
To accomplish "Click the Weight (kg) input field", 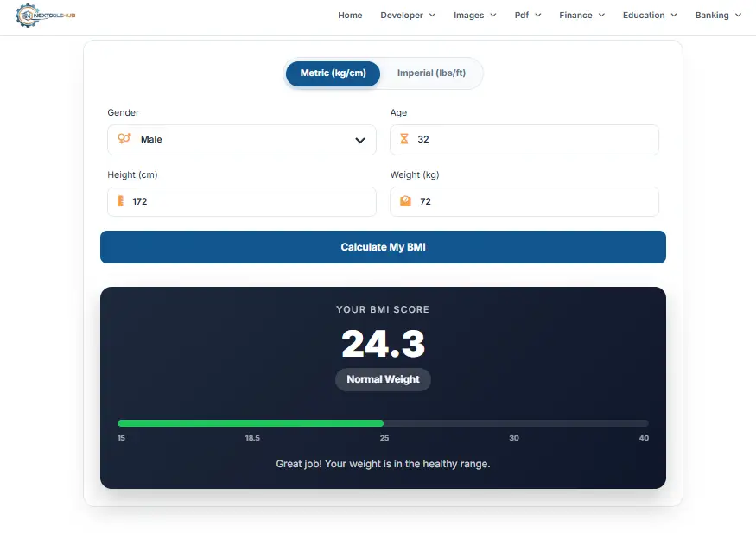I will (x=531, y=202).
